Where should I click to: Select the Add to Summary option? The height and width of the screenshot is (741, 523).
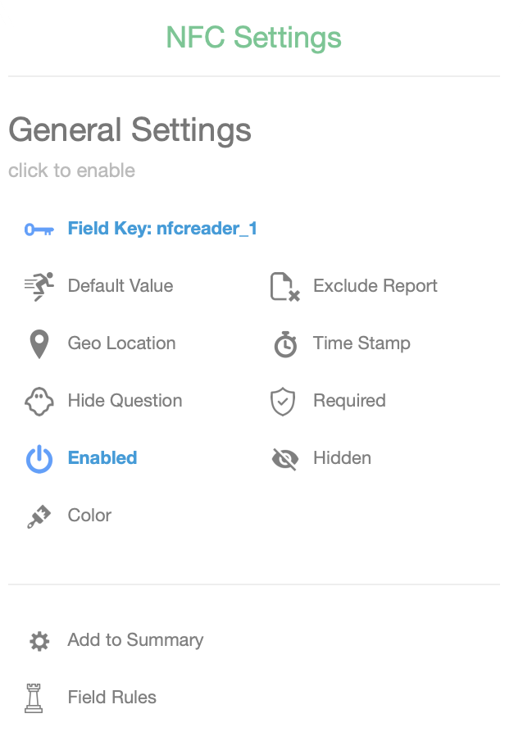135,640
